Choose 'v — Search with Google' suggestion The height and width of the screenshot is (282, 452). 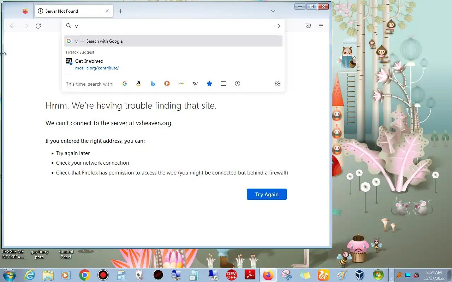click(173, 41)
